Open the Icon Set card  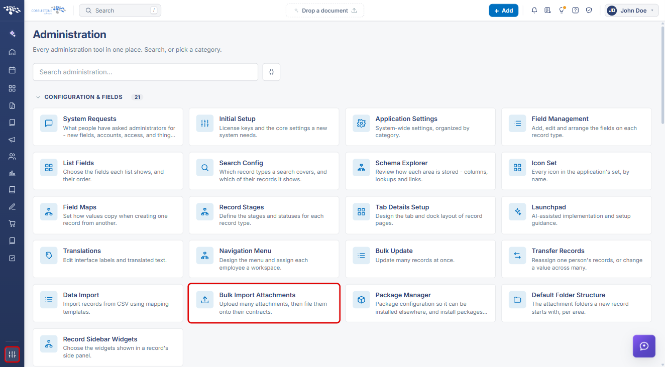[577, 171]
